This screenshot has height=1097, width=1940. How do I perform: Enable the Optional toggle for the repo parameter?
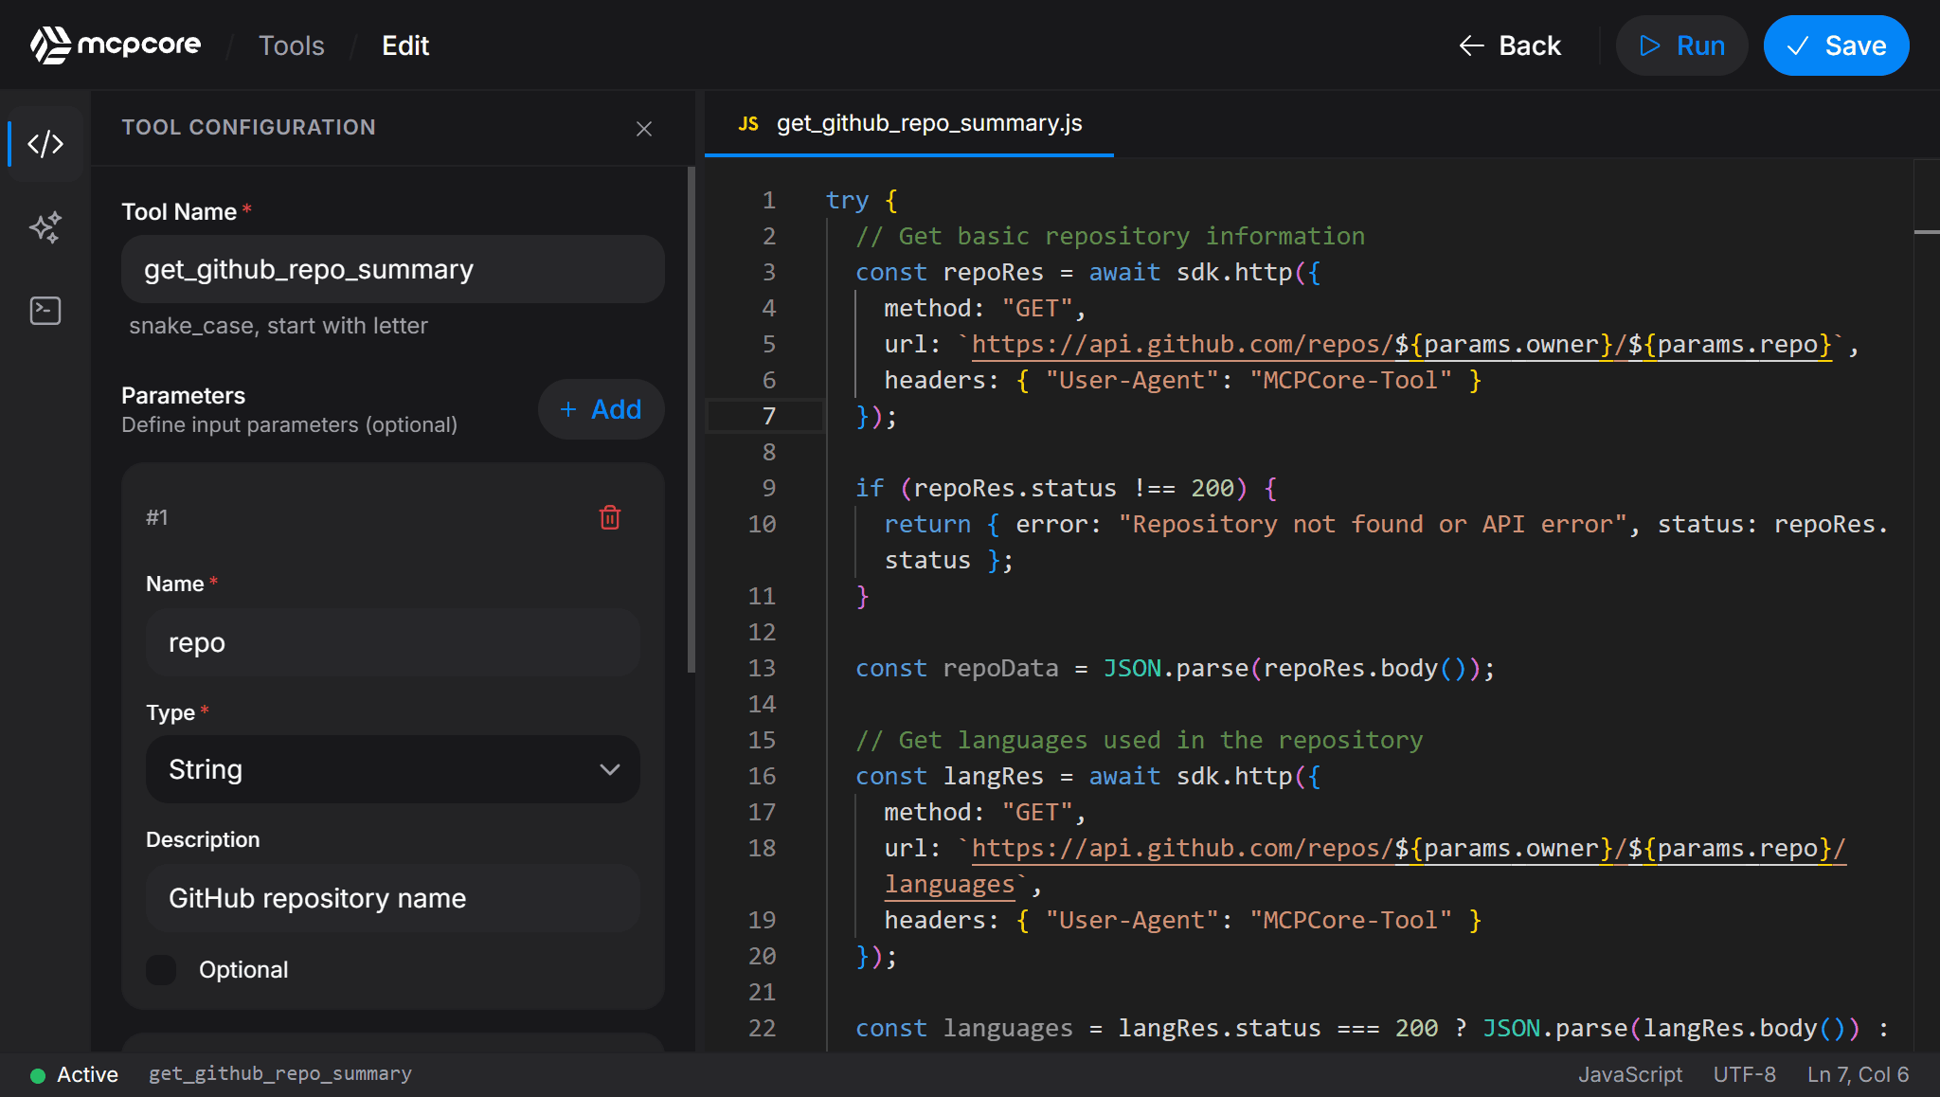tap(161, 969)
